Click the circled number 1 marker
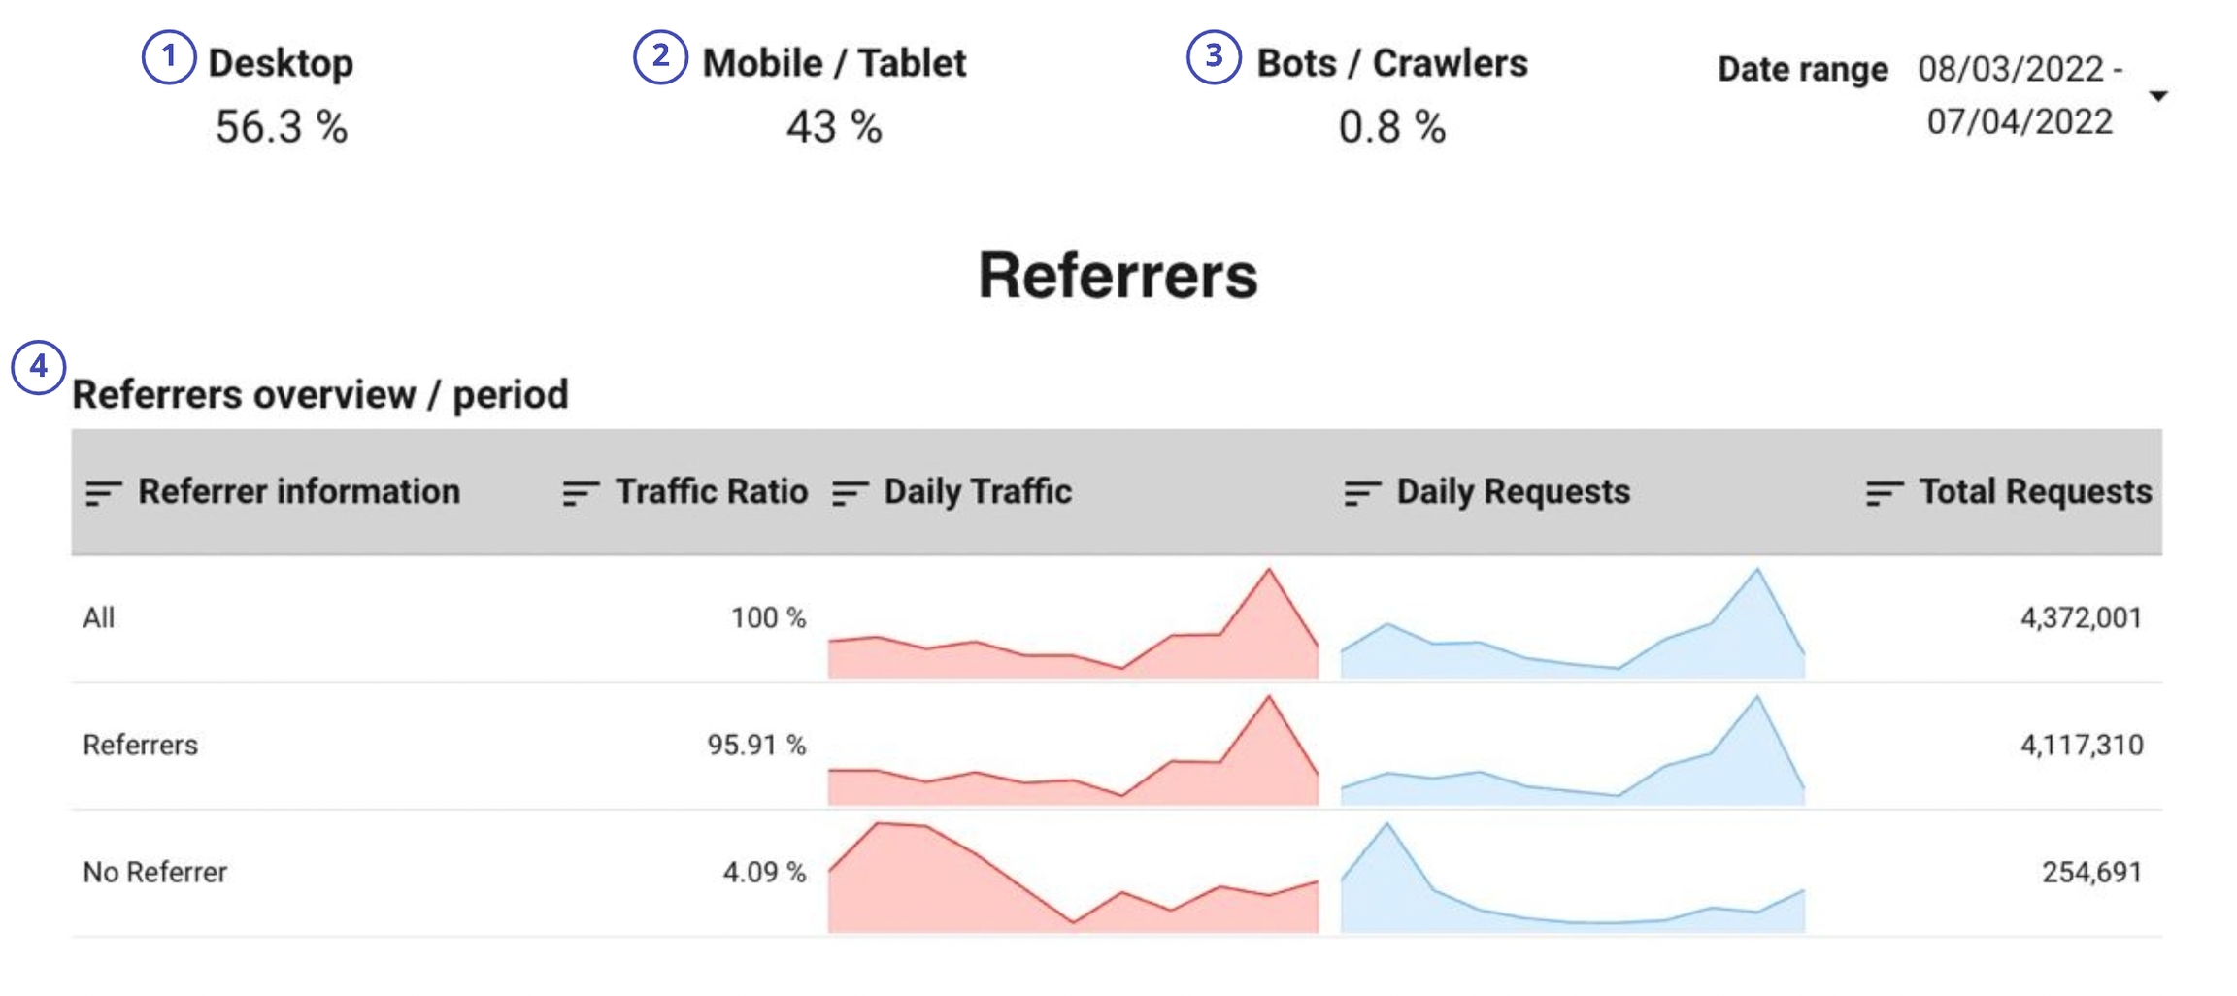The height and width of the screenshot is (996, 2237). click(x=169, y=57)
